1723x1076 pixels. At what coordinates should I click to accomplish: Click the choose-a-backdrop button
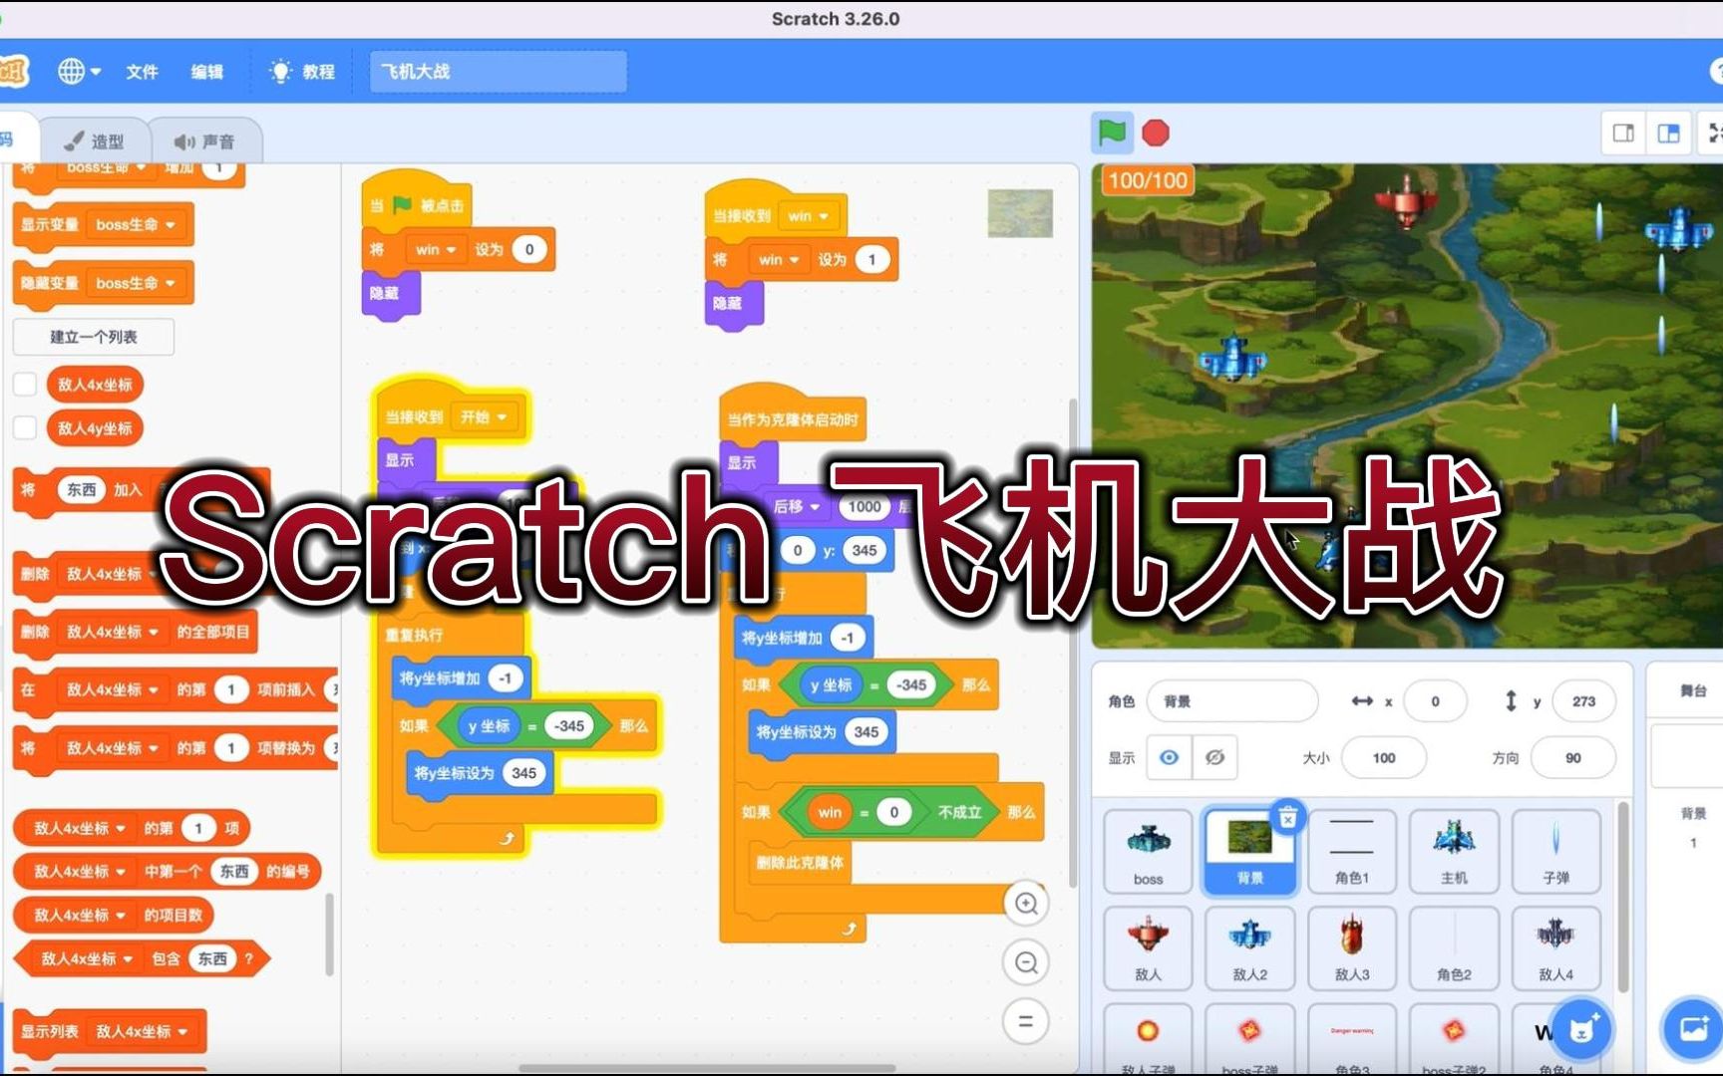tap(1693, 1028)
